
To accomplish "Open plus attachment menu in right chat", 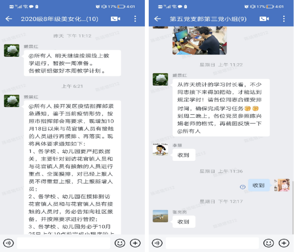I will 284,243.
